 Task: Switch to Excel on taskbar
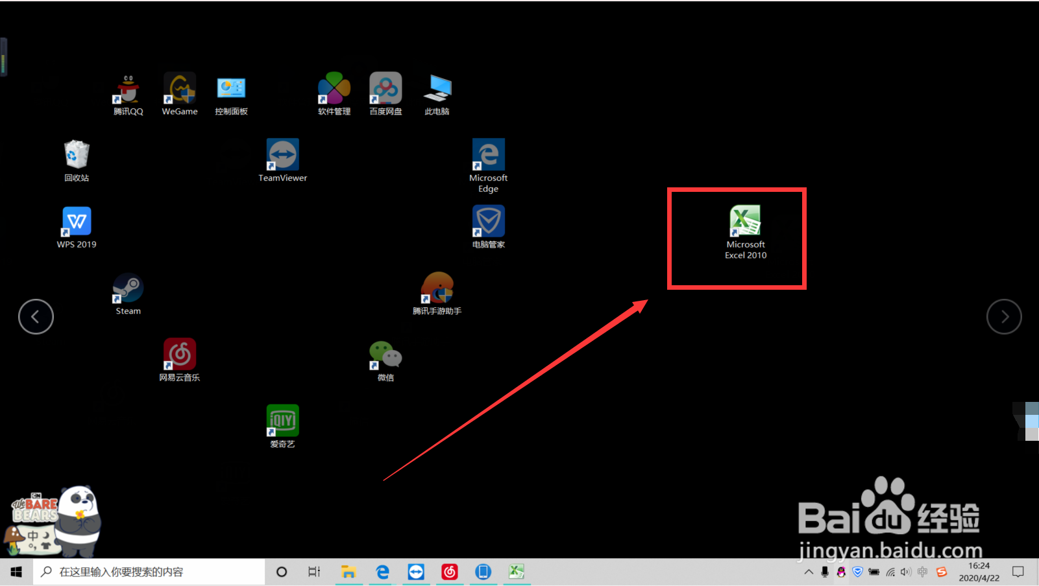coord(517,572)
